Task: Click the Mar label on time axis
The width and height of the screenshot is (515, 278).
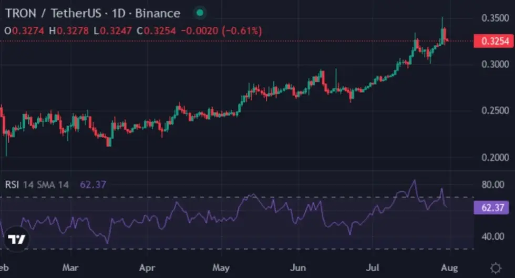Action: (x=70, y=268)
